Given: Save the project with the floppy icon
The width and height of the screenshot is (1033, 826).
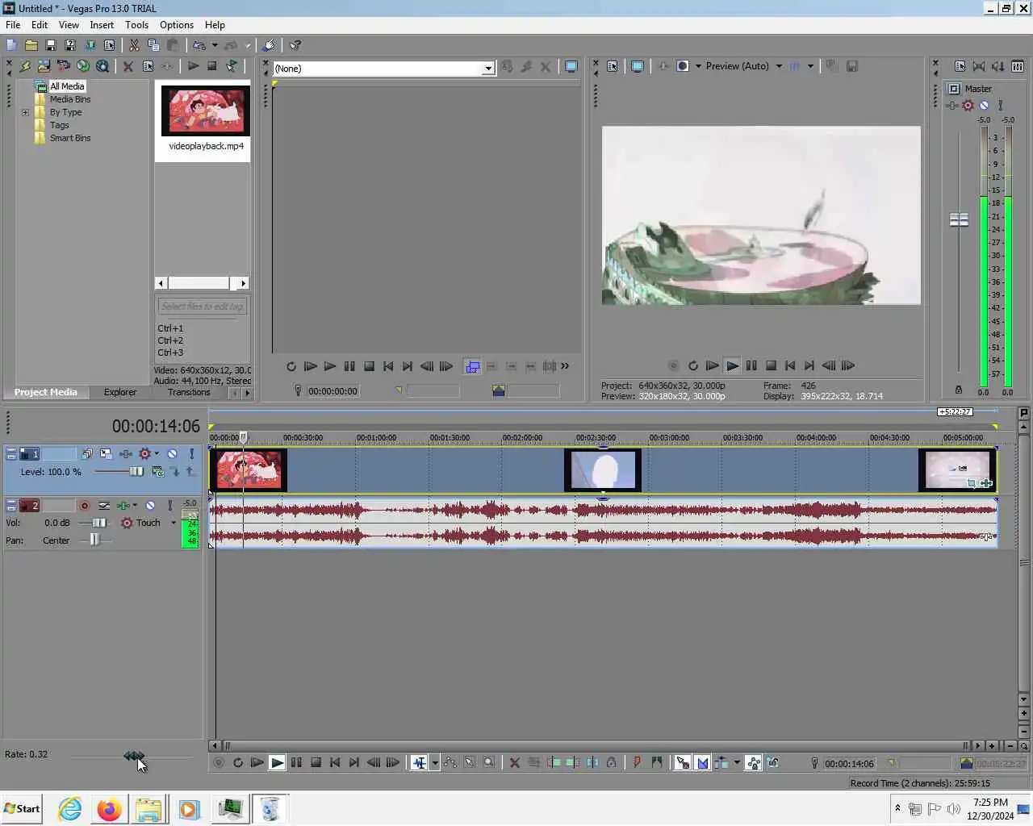Looking at the screenshot, I should click(50, 45).
